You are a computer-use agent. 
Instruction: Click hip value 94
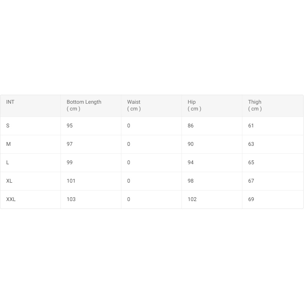(x=191, y=163)
